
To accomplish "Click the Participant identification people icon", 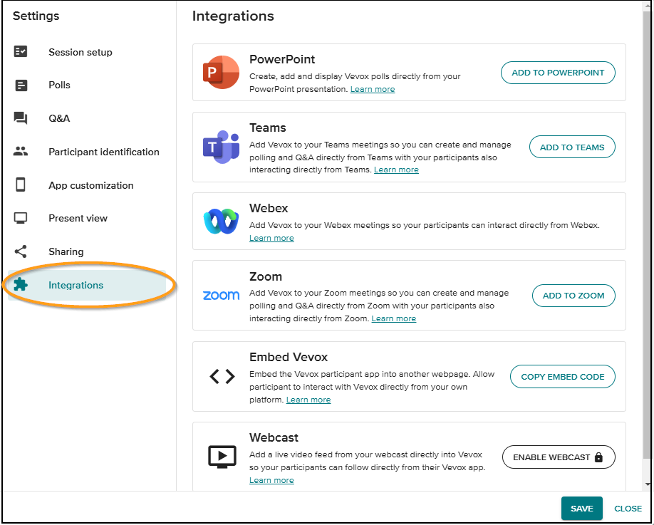I will coord(21,151).
